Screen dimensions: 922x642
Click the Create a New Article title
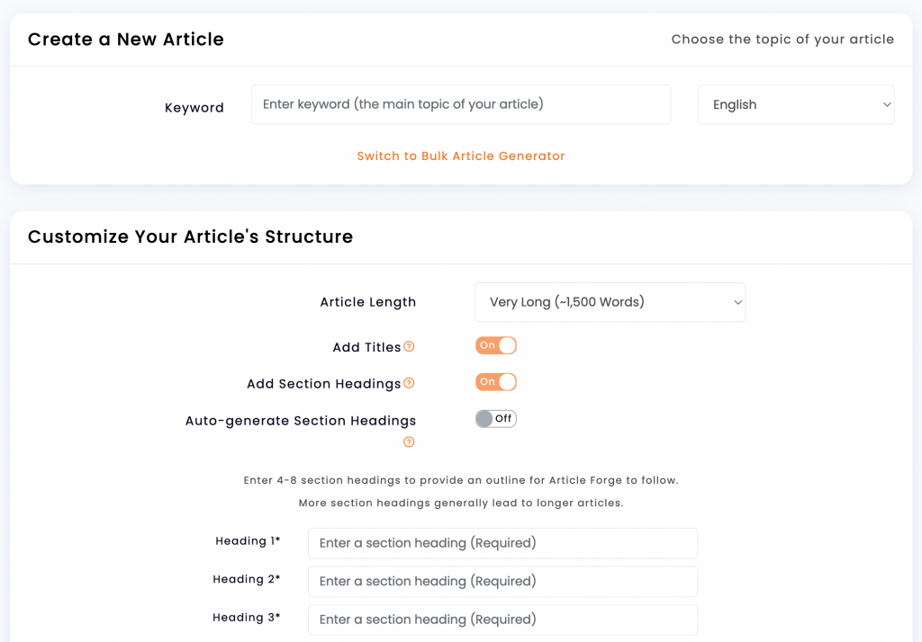tap(126, 40)
